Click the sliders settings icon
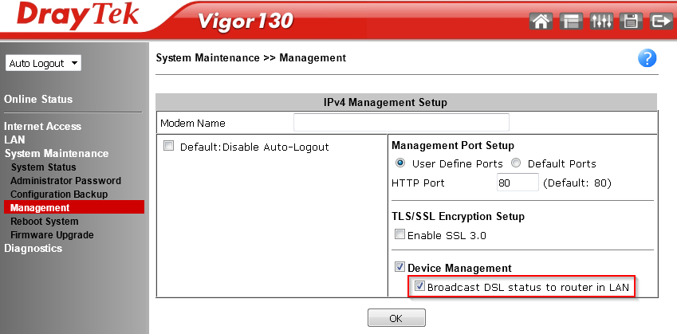This screenshot has width=677, height=334. (600, 22)
